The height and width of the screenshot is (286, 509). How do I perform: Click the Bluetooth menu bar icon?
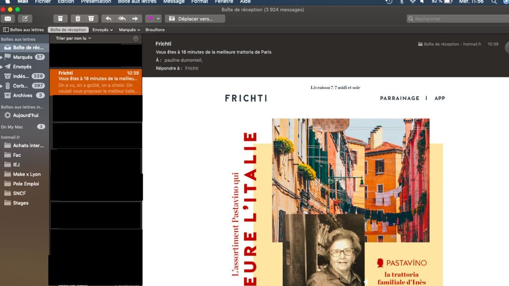pos(402,2)
